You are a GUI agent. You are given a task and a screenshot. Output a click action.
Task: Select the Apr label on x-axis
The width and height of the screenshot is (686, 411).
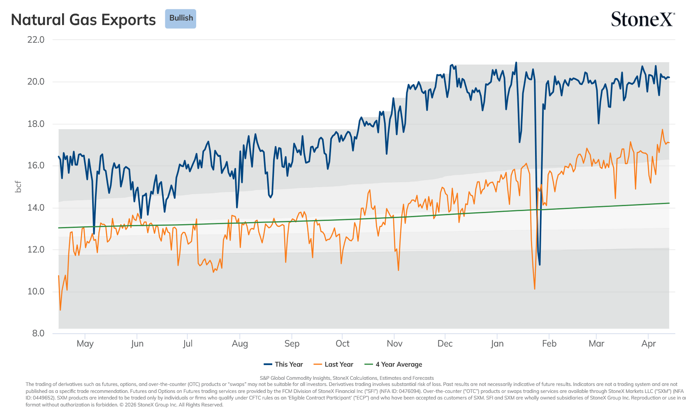[649, 344]
